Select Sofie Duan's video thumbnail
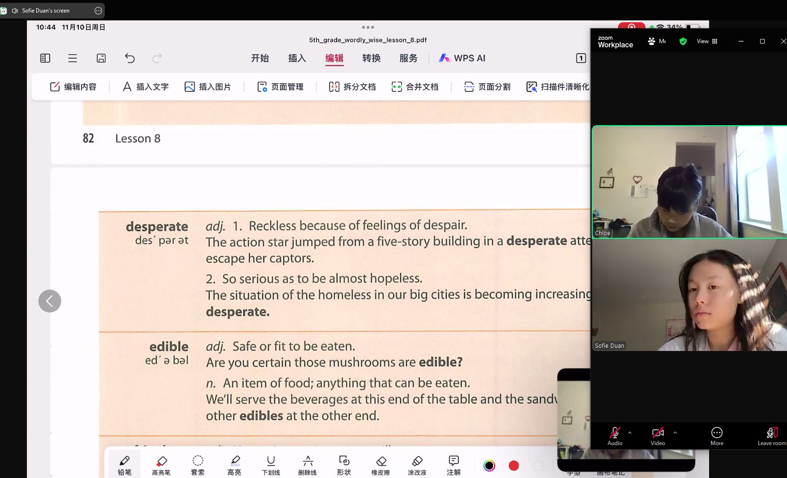Screen dimensions: 787x478 (690, 295)
